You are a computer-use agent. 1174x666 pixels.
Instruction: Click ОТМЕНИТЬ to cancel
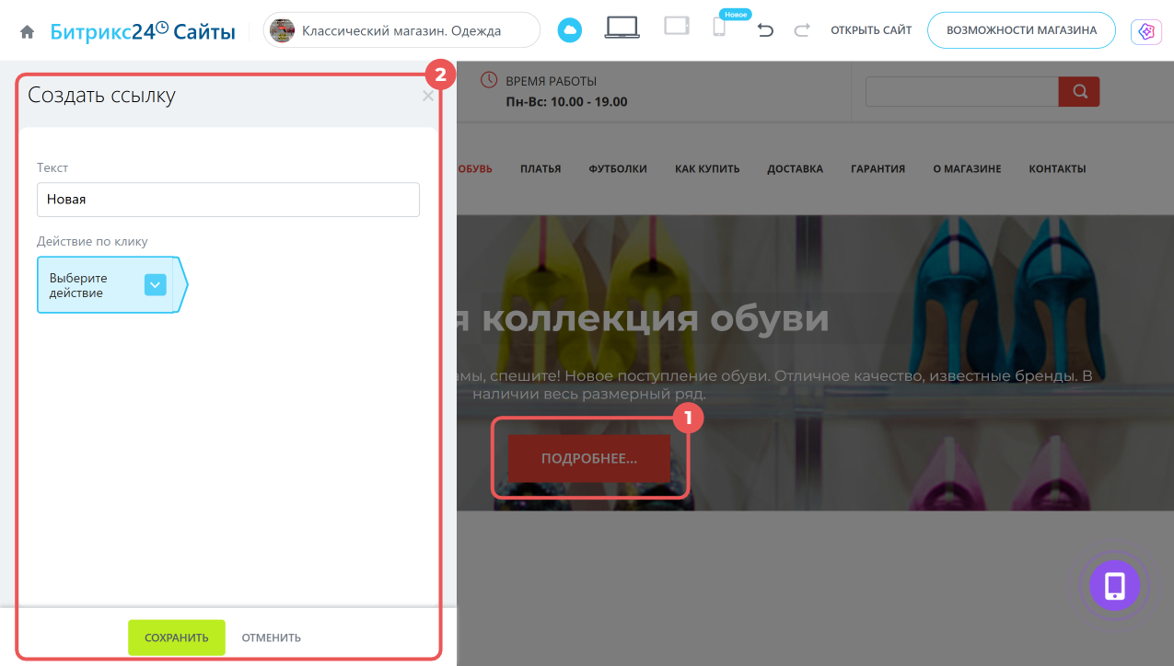pyautogui.click(x=272, y=637)
